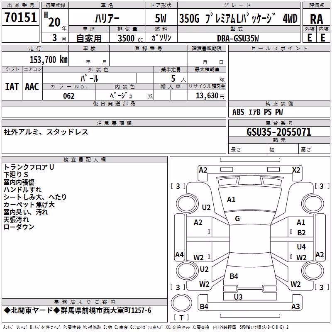The width and height of the screenshot is (332, 332).
Task: Click the air conditioner value AAC
Action: (x=32, y=87)
